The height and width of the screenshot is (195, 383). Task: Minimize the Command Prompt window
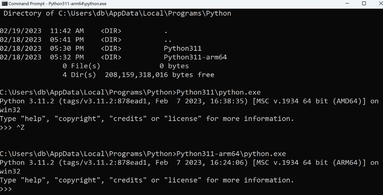click(x=347, y=3)
